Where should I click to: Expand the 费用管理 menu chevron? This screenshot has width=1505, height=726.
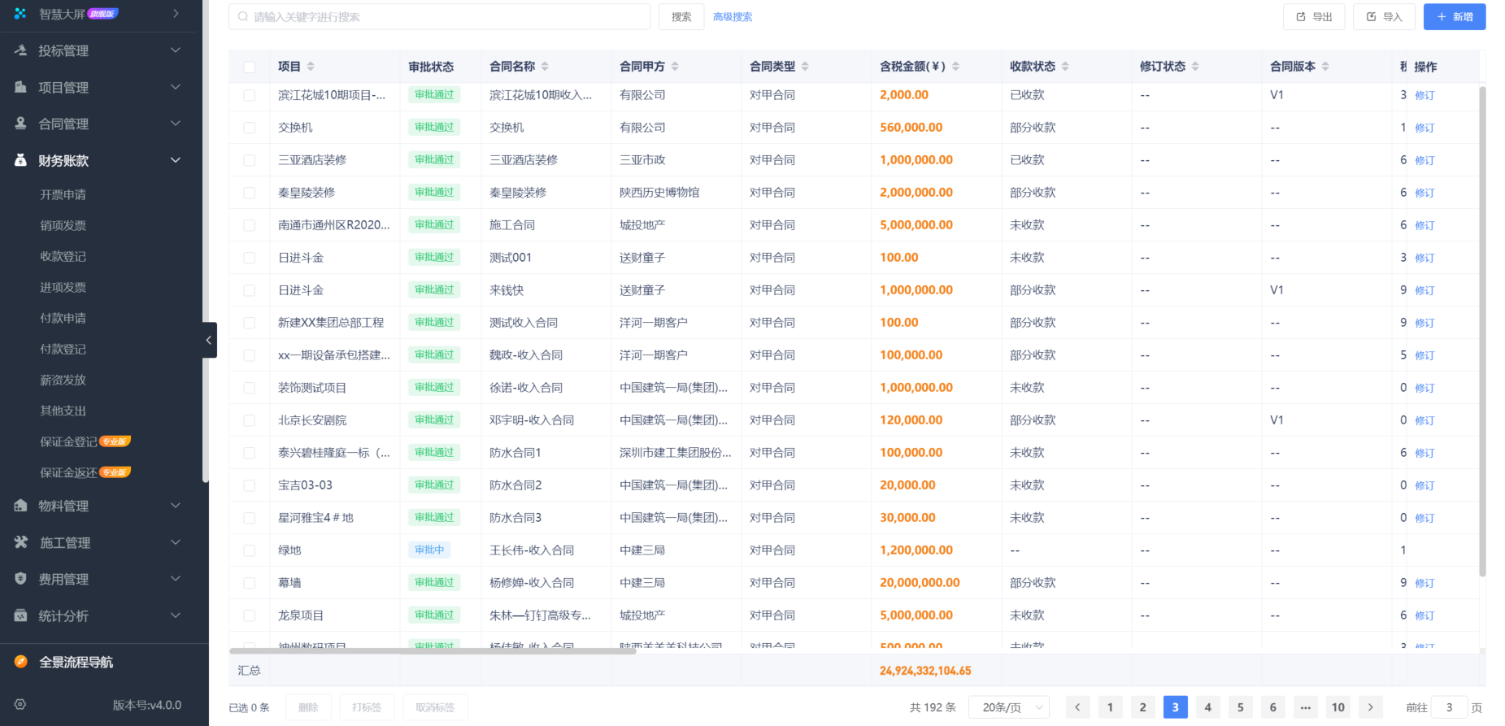(x=176, y=579)
